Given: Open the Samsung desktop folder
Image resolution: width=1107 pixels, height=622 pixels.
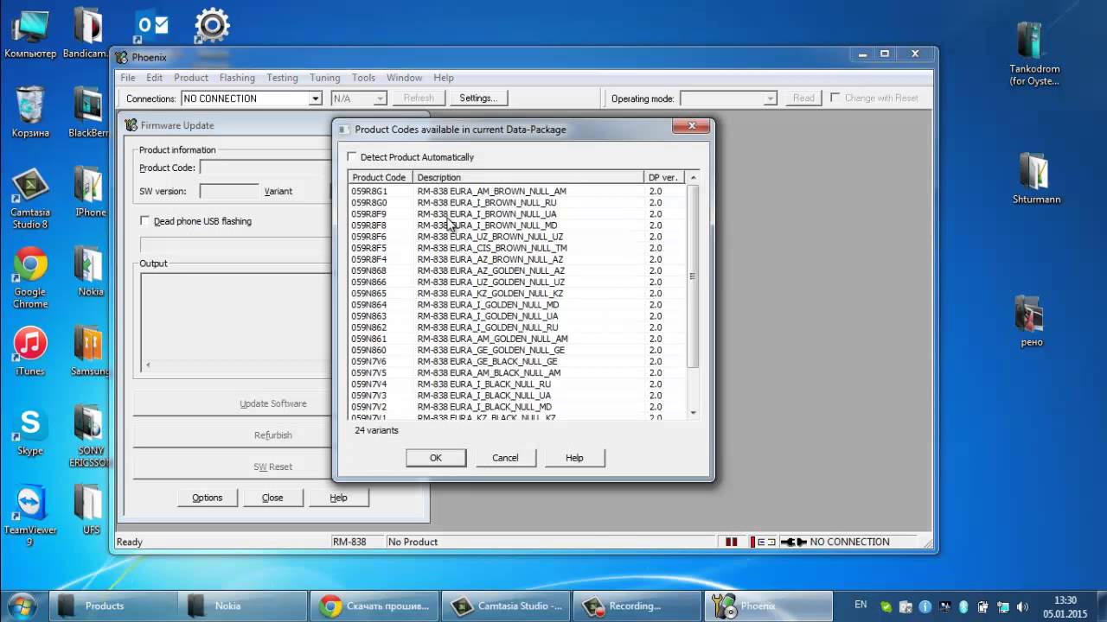Looking at the screenshot, I should point(89,352).
